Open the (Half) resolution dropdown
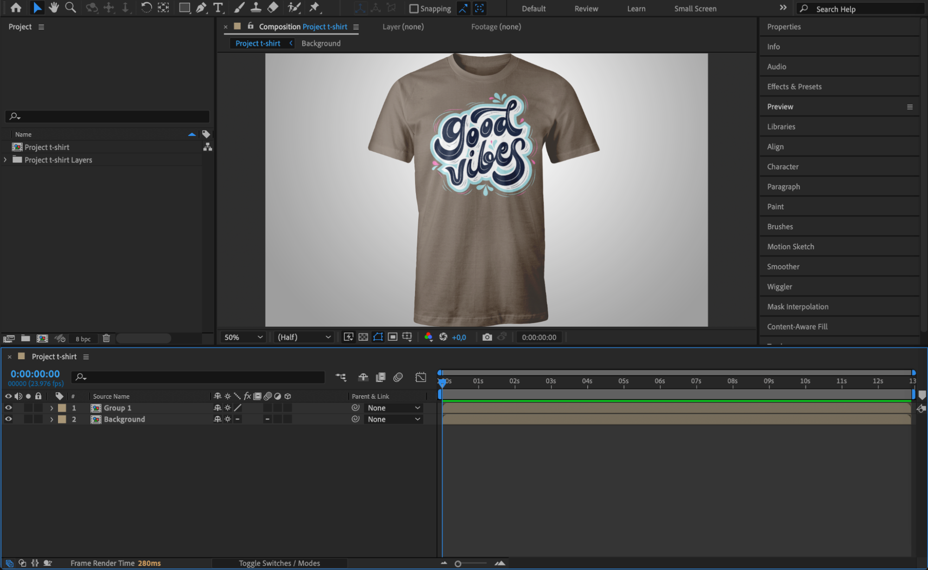This screenshot has height=570, width=928. 304,337
